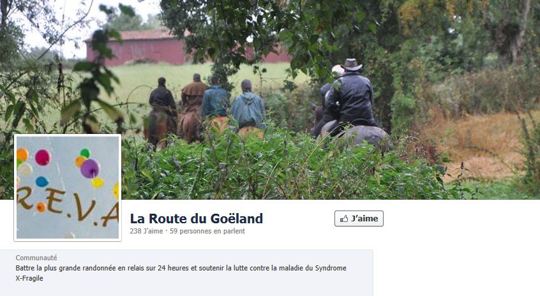The width and height of the screenshot is (540, 296).
Task: Click the rider in light blue jacket
Action: tap(247, 105)
